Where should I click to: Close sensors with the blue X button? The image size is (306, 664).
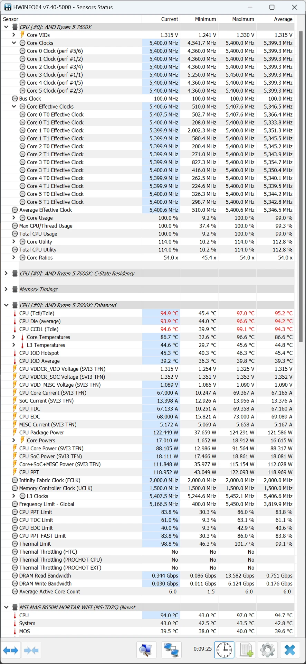pyautogui.click(x=289, y=651)
